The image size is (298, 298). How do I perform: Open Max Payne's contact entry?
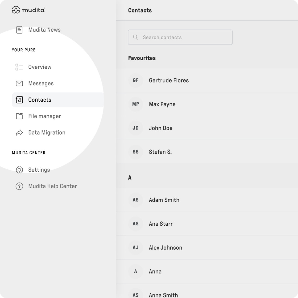(x=207, y=104)
